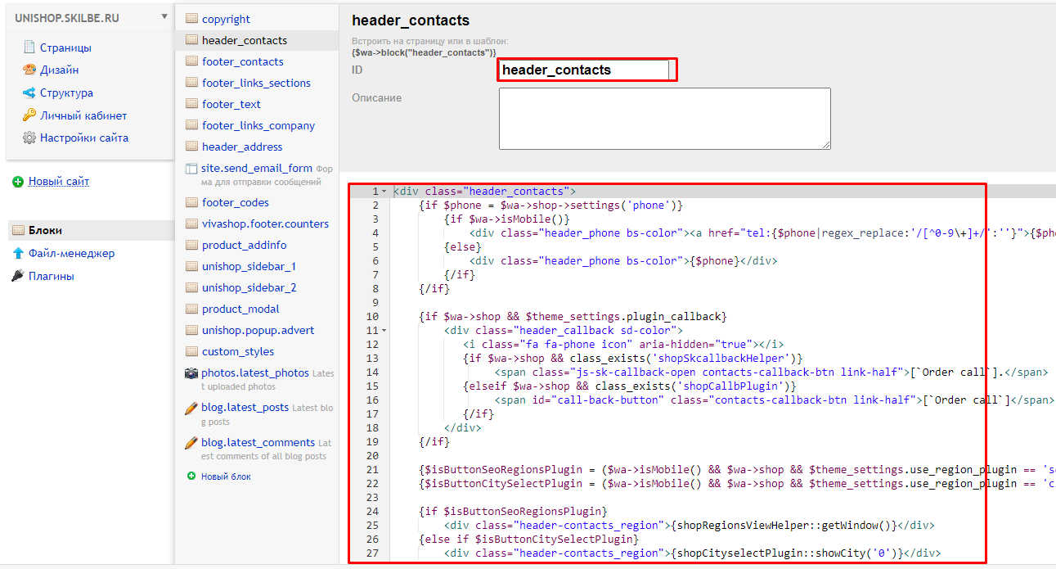Click the Страницы pages icon

[29, 47]
